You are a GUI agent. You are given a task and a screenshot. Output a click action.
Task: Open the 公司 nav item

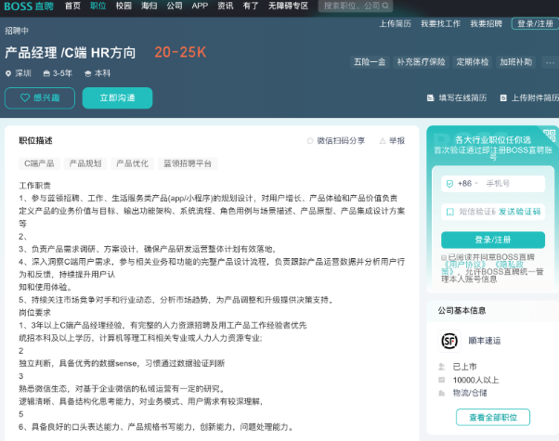175,6
